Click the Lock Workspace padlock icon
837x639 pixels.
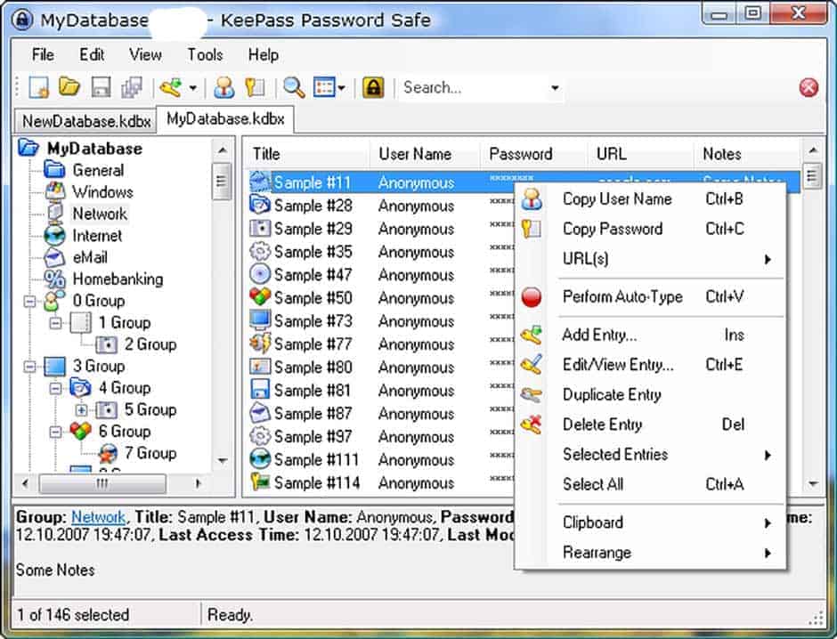click(373, 87)
